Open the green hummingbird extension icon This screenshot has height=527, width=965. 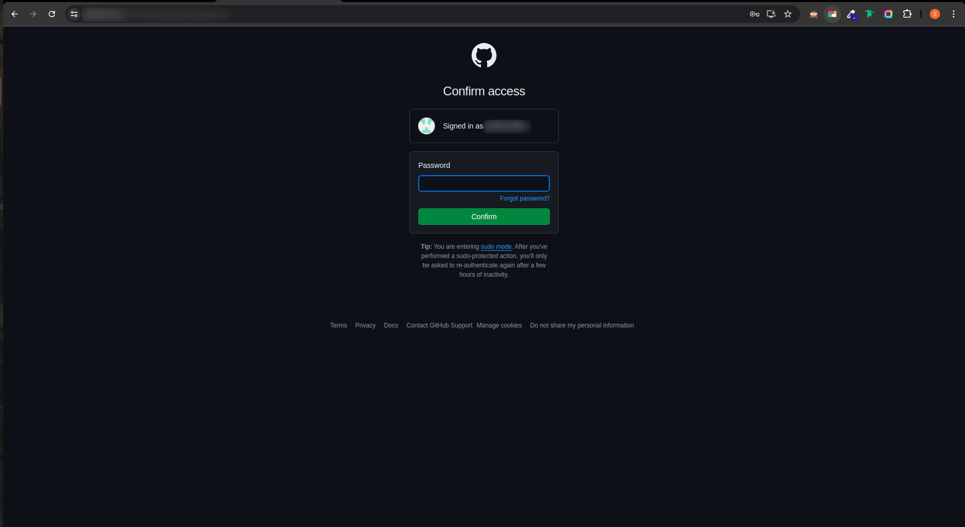coord(870,14)
